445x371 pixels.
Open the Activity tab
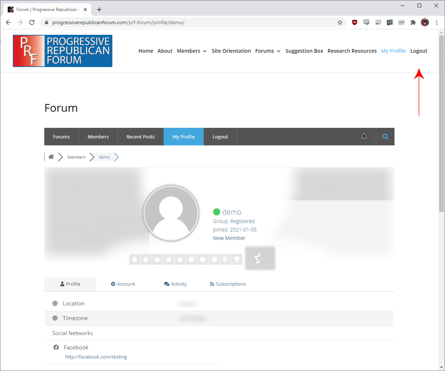coord(175,284)
